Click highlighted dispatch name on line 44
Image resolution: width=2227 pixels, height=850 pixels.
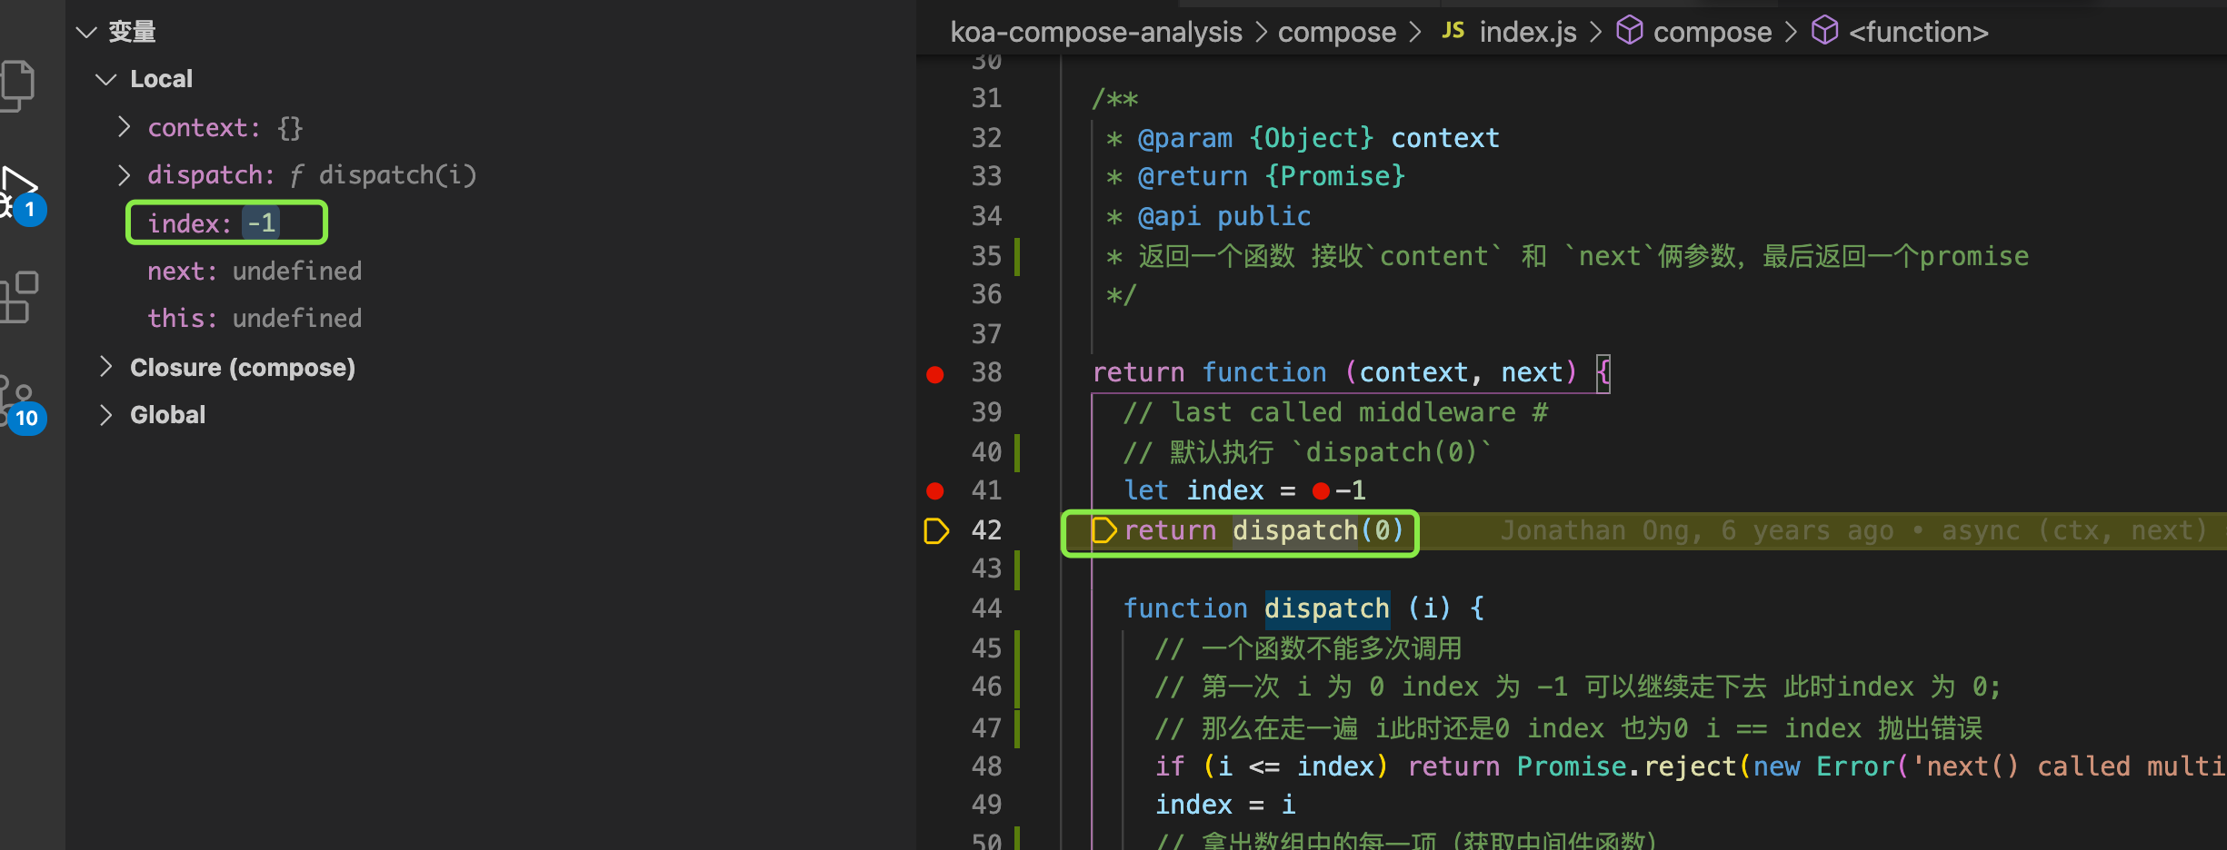(x=1326, y=608)
